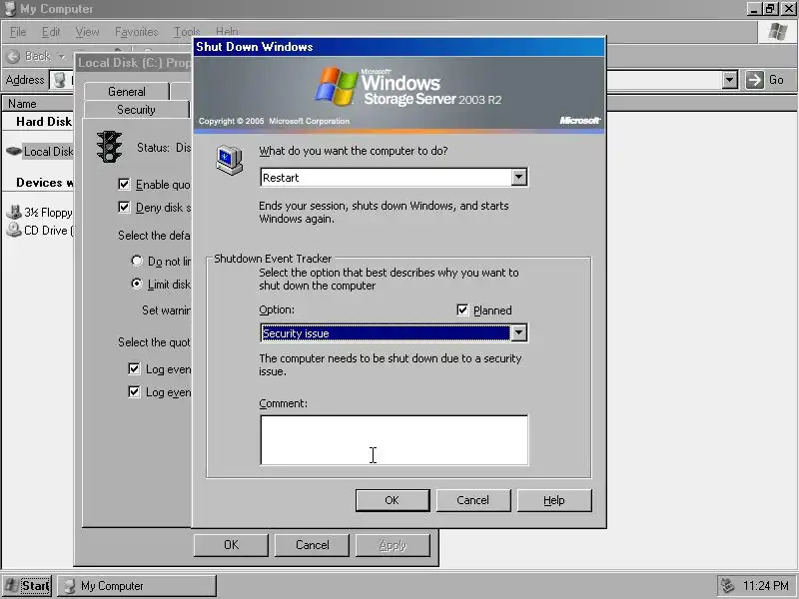The height and width of the screenshot is (599, 799).
Task: Click the My Computer icon in address bar
Action: point(60,80)
